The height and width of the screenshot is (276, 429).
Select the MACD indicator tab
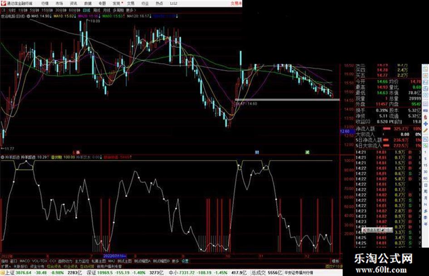click(25, 261)
